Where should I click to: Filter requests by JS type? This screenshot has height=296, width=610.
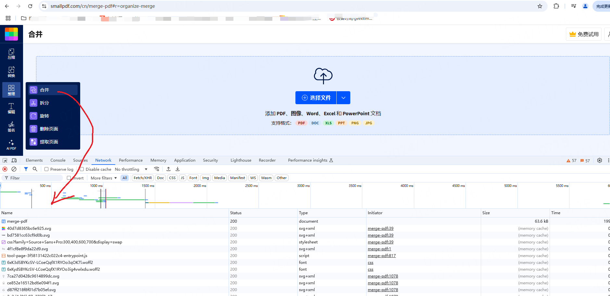pyautogui.click(x=182, y=178)
